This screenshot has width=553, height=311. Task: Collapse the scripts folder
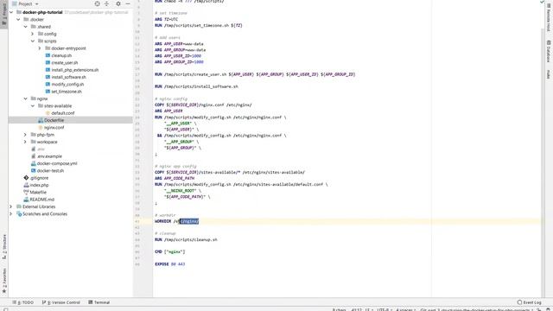click(33, 41)
